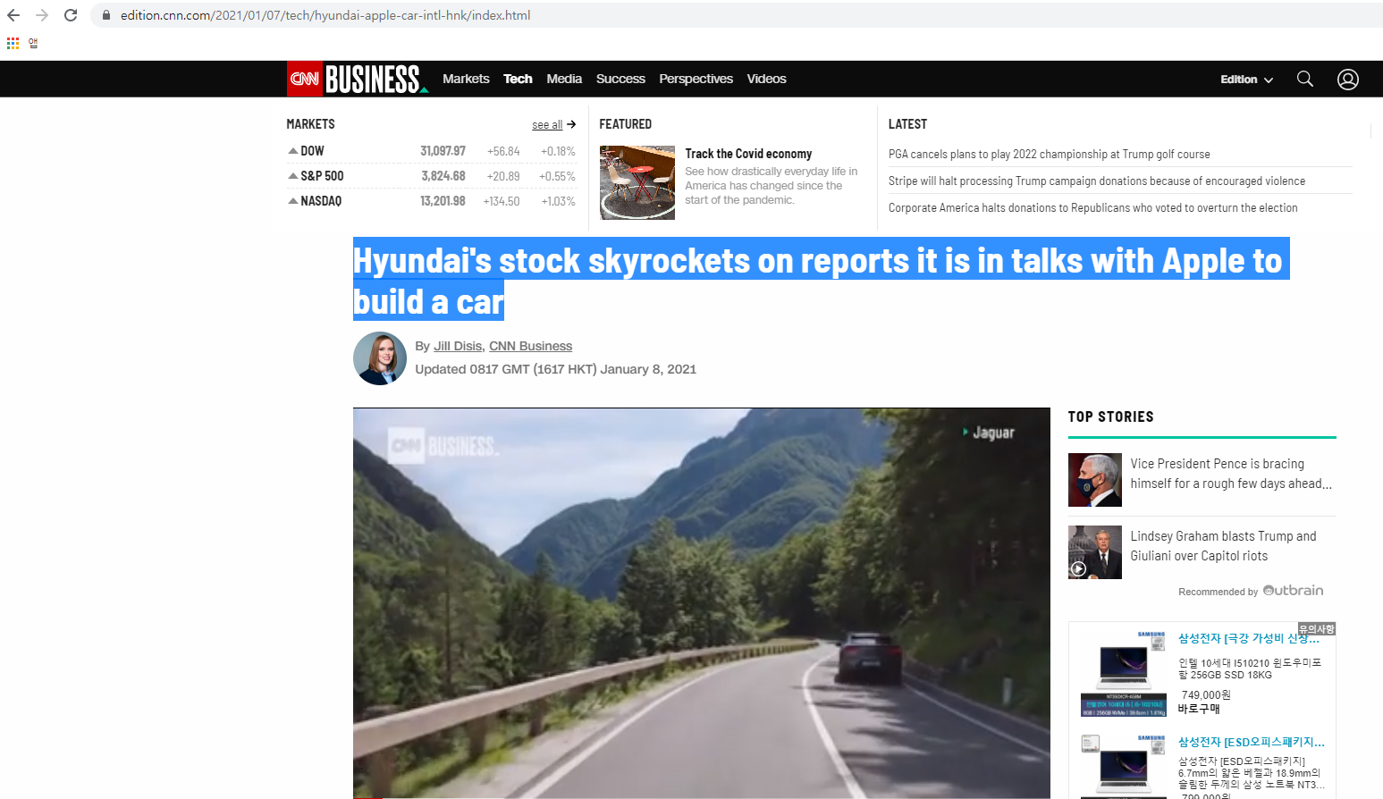Screen dimensions: 1383x799
Task: Open the S&P 500 market row
Action: pyautogui.click(x=431, y=176)
